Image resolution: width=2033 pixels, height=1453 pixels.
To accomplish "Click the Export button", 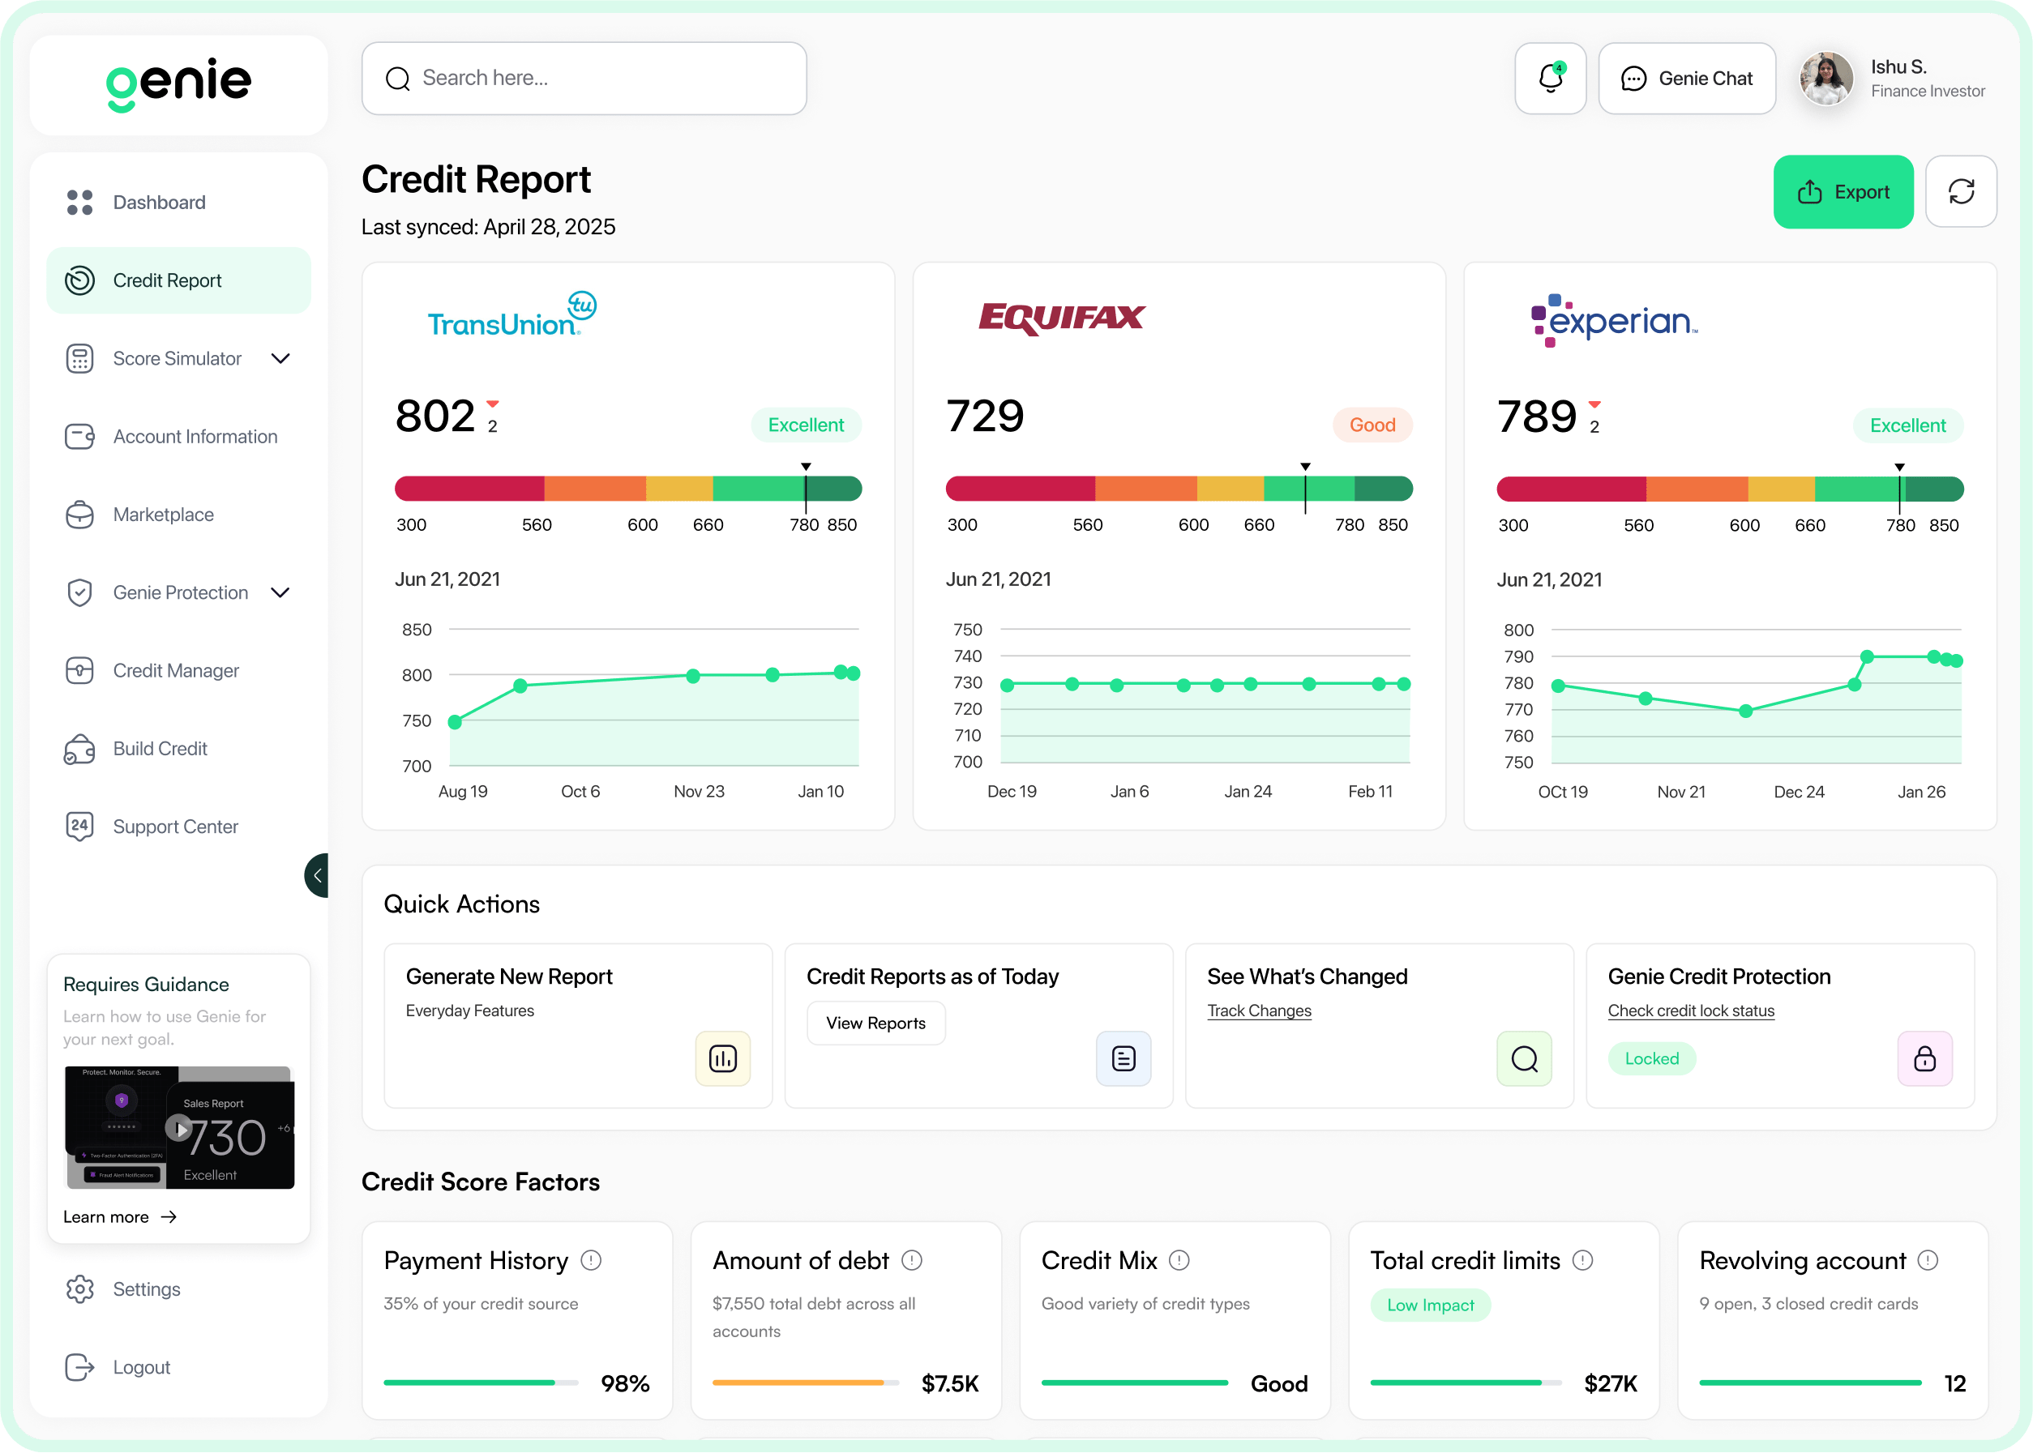I will pos(1843,191).
